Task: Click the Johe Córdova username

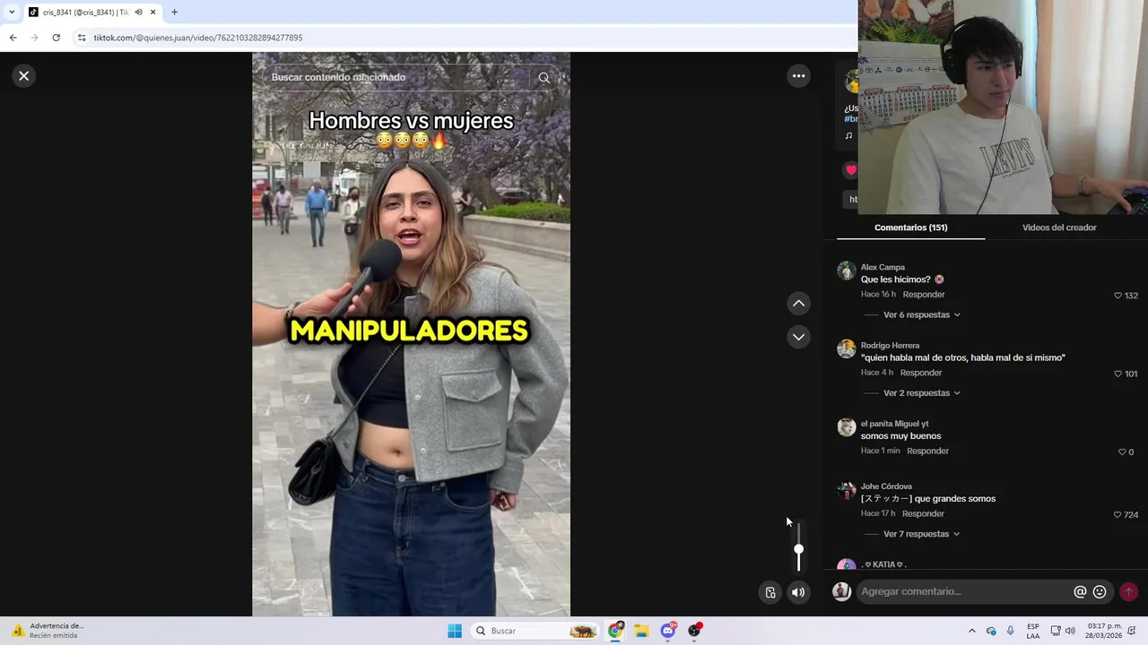Action: pyautogui.click(x=886, y=486)
